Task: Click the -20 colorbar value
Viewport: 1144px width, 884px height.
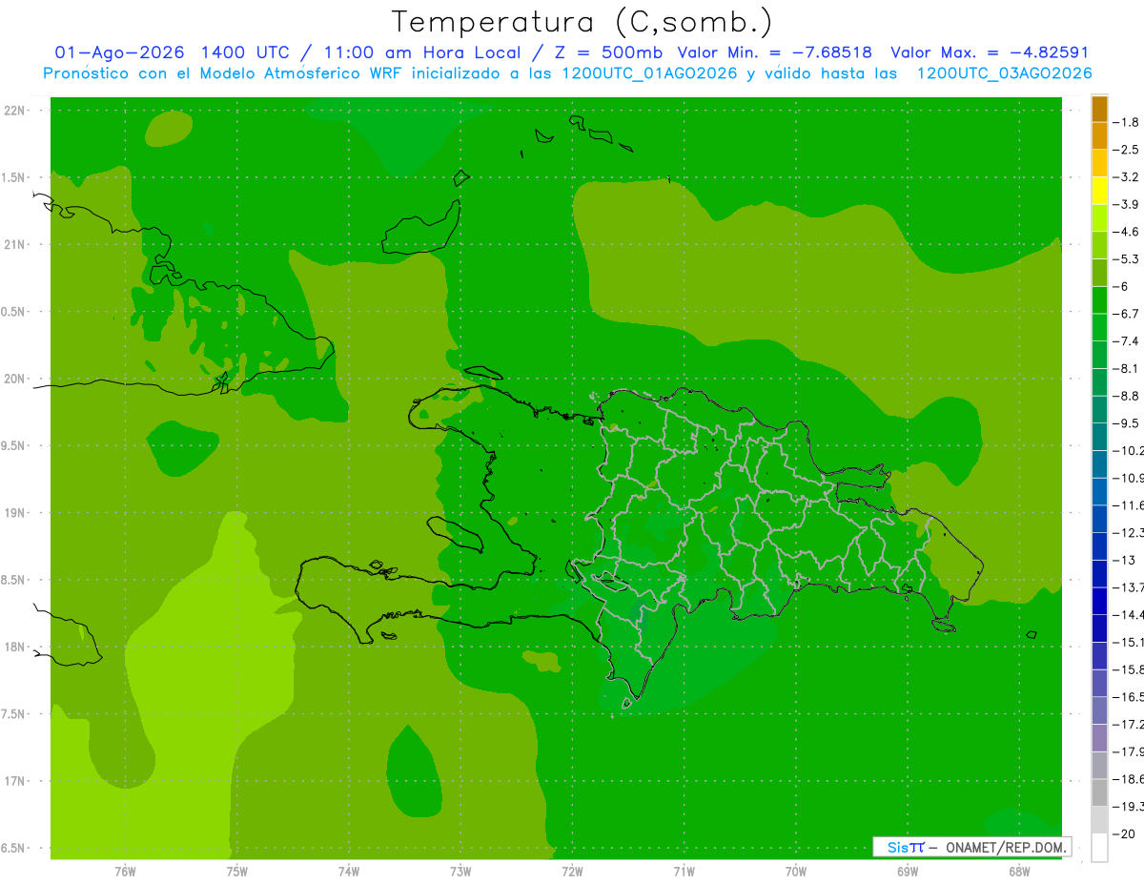Action: coord(1124,833)
